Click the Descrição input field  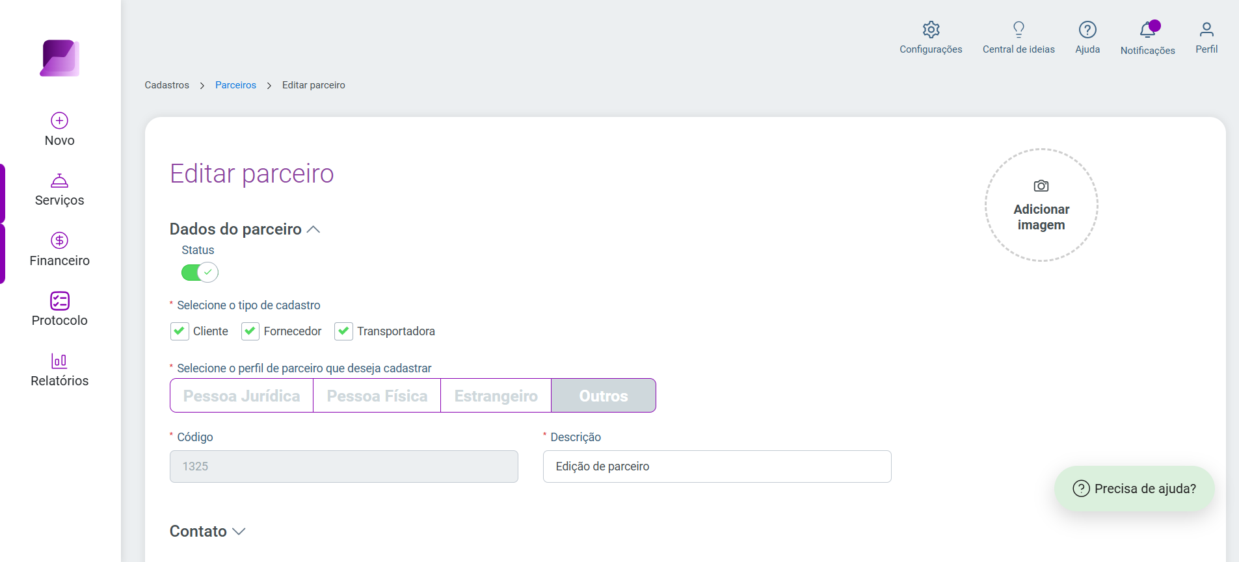coord(717,466)
